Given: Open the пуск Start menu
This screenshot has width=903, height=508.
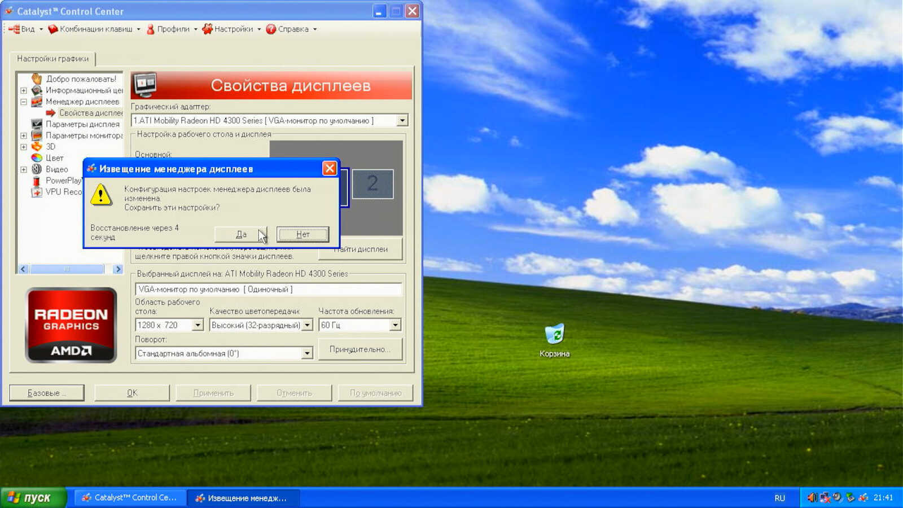Looking at the screenshot, I should tap(33, 498).
